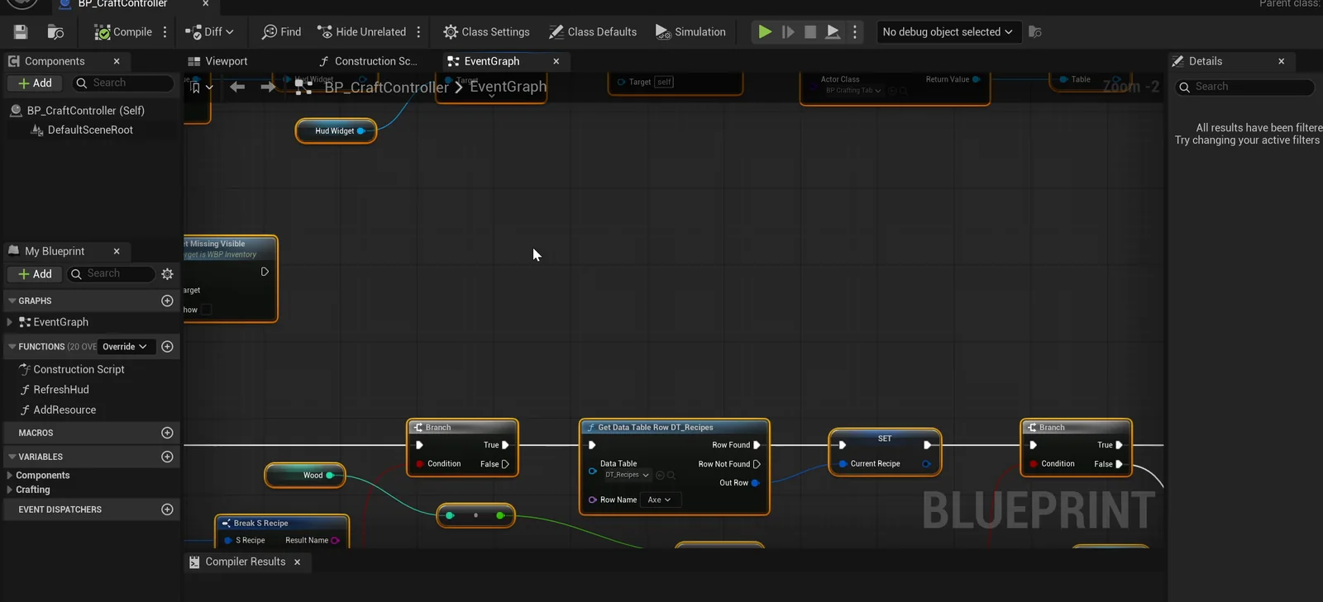Open the AddResource function
Screen dimensions: 1323x602
[x=64, y=410]
